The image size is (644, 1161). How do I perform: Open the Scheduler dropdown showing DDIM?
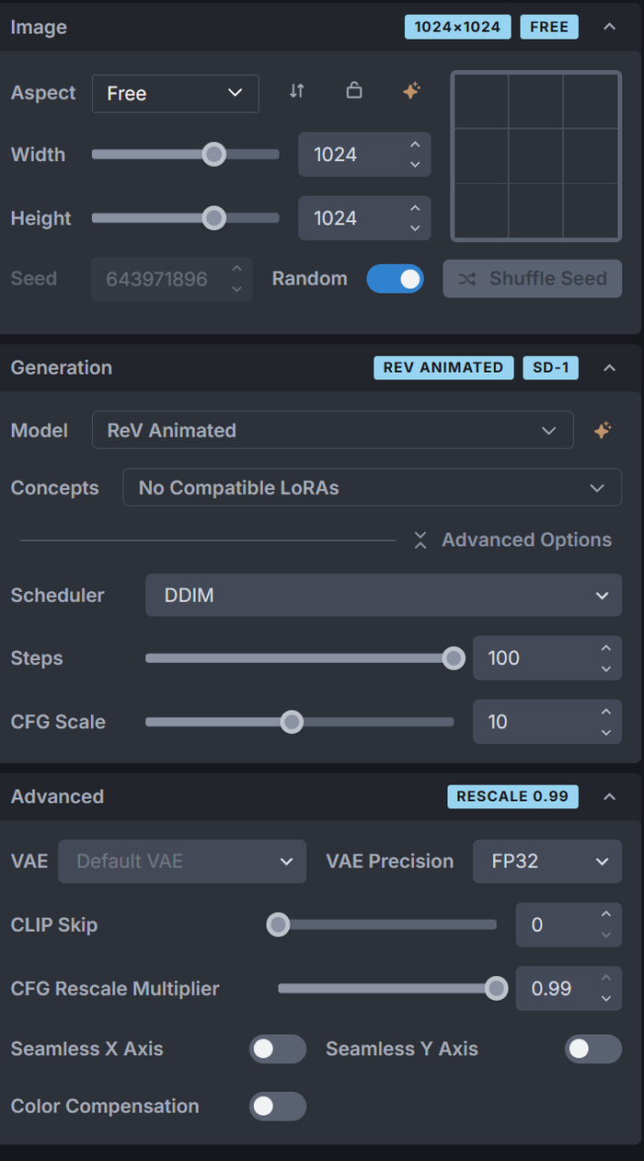click(x=383, y=596)
